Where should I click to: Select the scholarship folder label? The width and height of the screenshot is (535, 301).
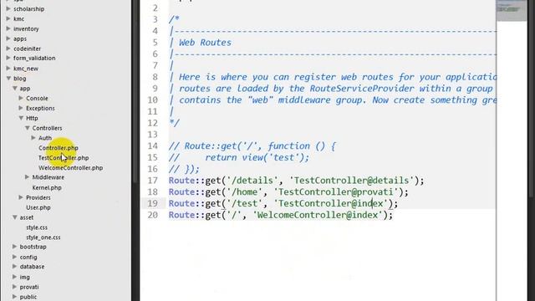(29, 9)
